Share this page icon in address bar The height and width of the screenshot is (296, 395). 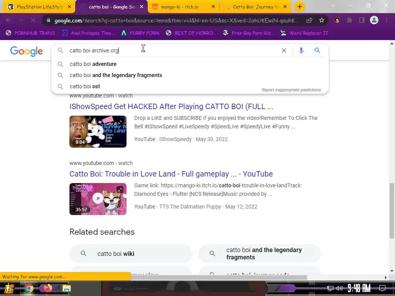pyautogui.click(x=309, y=20)
